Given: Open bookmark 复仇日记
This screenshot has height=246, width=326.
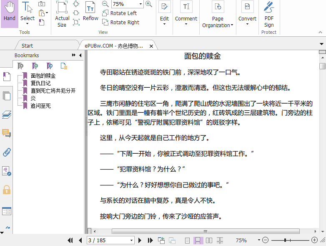Looking at the screenshot, I should click(40, 83).
